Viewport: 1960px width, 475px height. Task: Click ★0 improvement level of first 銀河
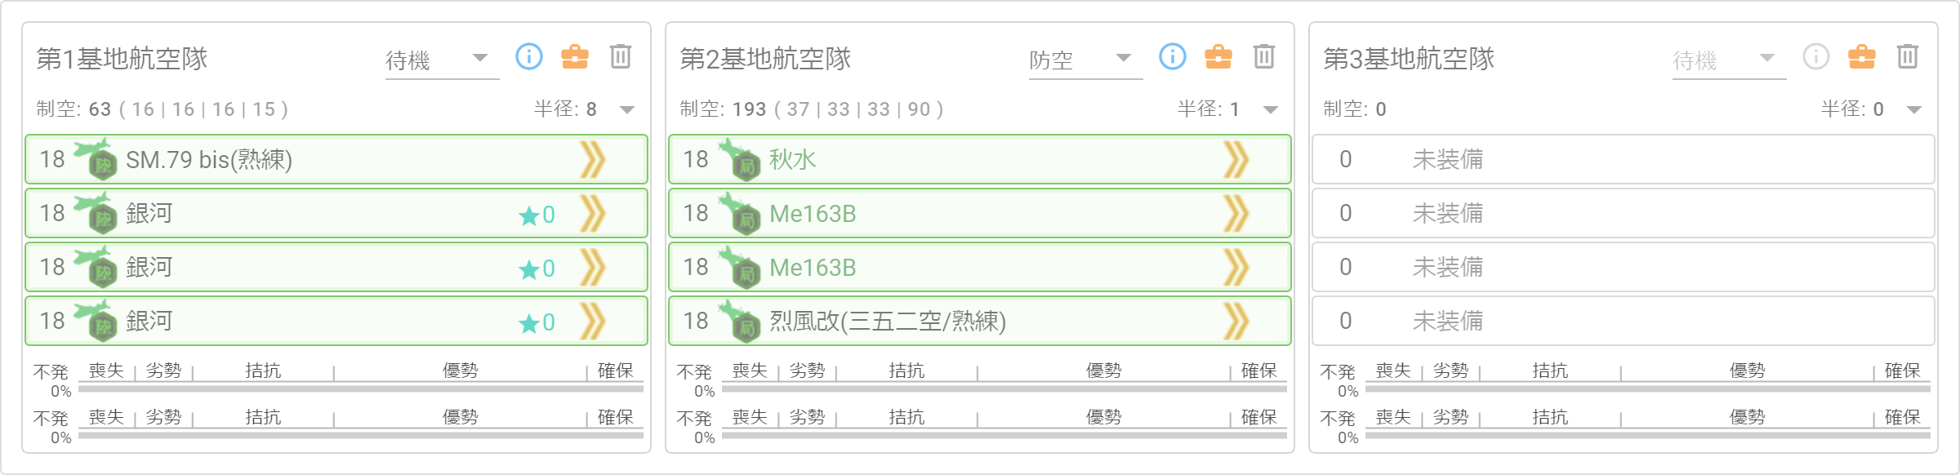coord(537,215)
